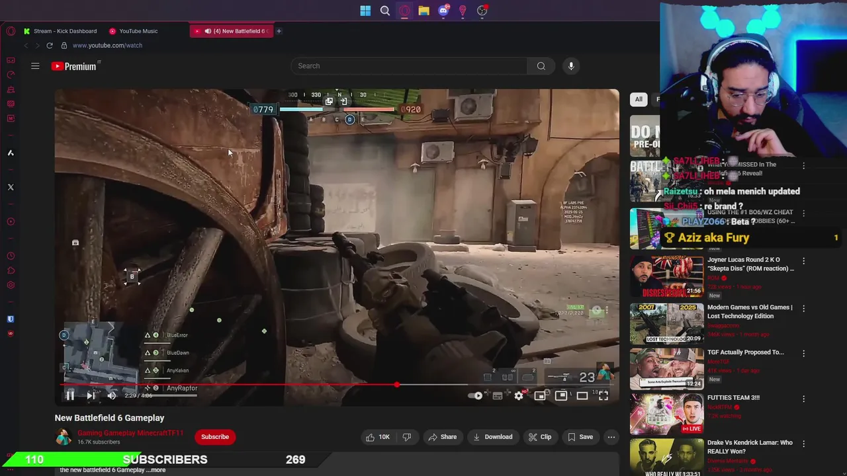Click the address bar URL

107,46
